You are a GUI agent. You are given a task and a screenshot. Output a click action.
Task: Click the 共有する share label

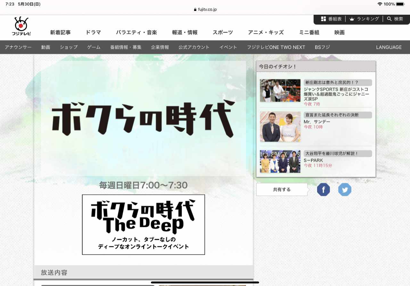[282, 189]
